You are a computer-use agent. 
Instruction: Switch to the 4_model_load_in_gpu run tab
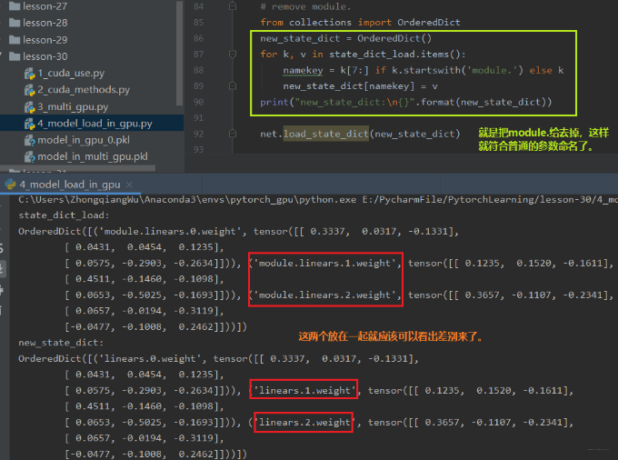pyautogui.click(x=69, y=185)
